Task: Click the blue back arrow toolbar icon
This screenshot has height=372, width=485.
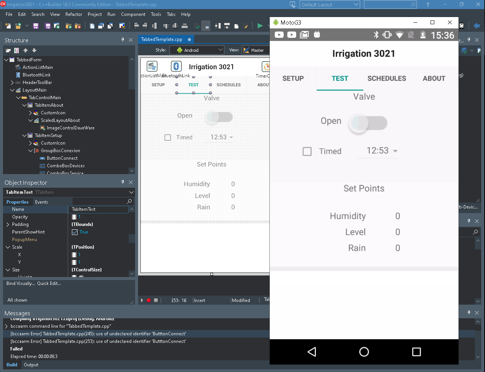Action: click(477, 26)
